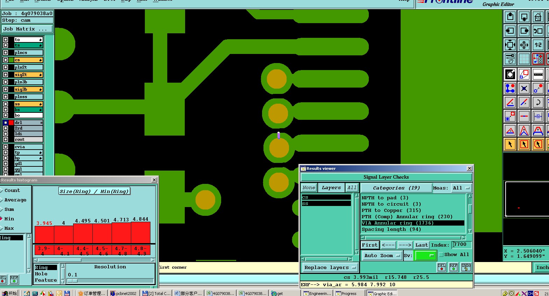
Task: Toggle the checkbox for layer sig2t
Action: tap(6, 75)
